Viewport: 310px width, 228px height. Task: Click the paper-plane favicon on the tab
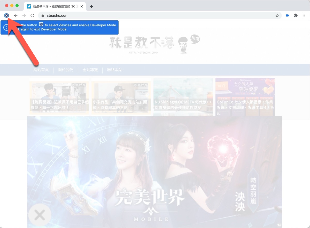coord(29,6)
